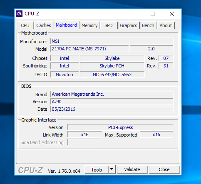Click BIOS brand American Megatrends Inc.
201x184 pixels.
coord(112,94)
